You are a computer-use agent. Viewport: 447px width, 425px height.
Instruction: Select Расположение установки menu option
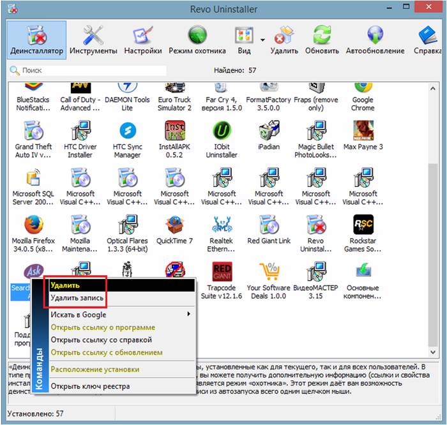[95, 369]
